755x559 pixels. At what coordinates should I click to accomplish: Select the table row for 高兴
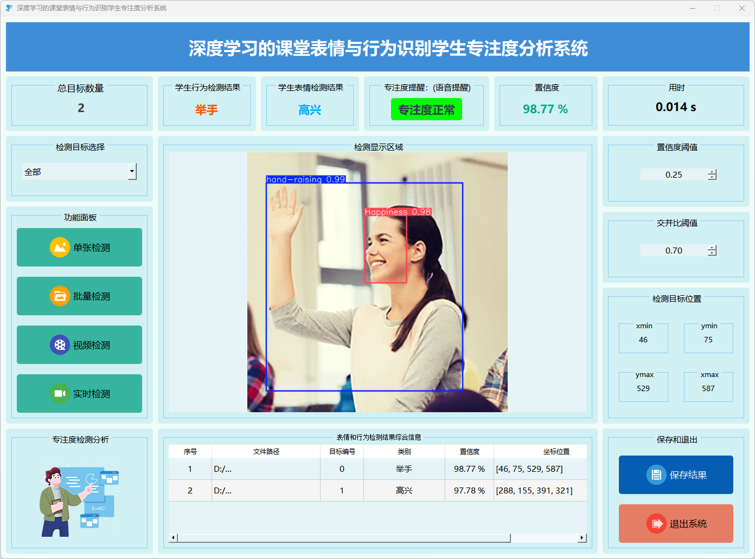click(x=404, y=491)
